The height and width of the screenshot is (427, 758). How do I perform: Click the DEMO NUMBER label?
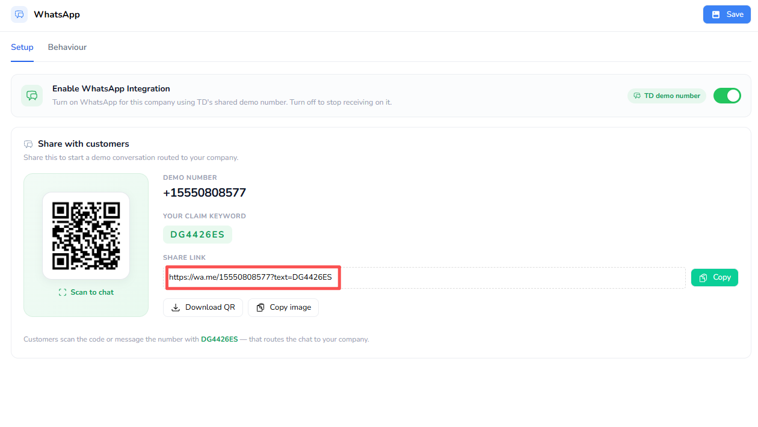190,177
